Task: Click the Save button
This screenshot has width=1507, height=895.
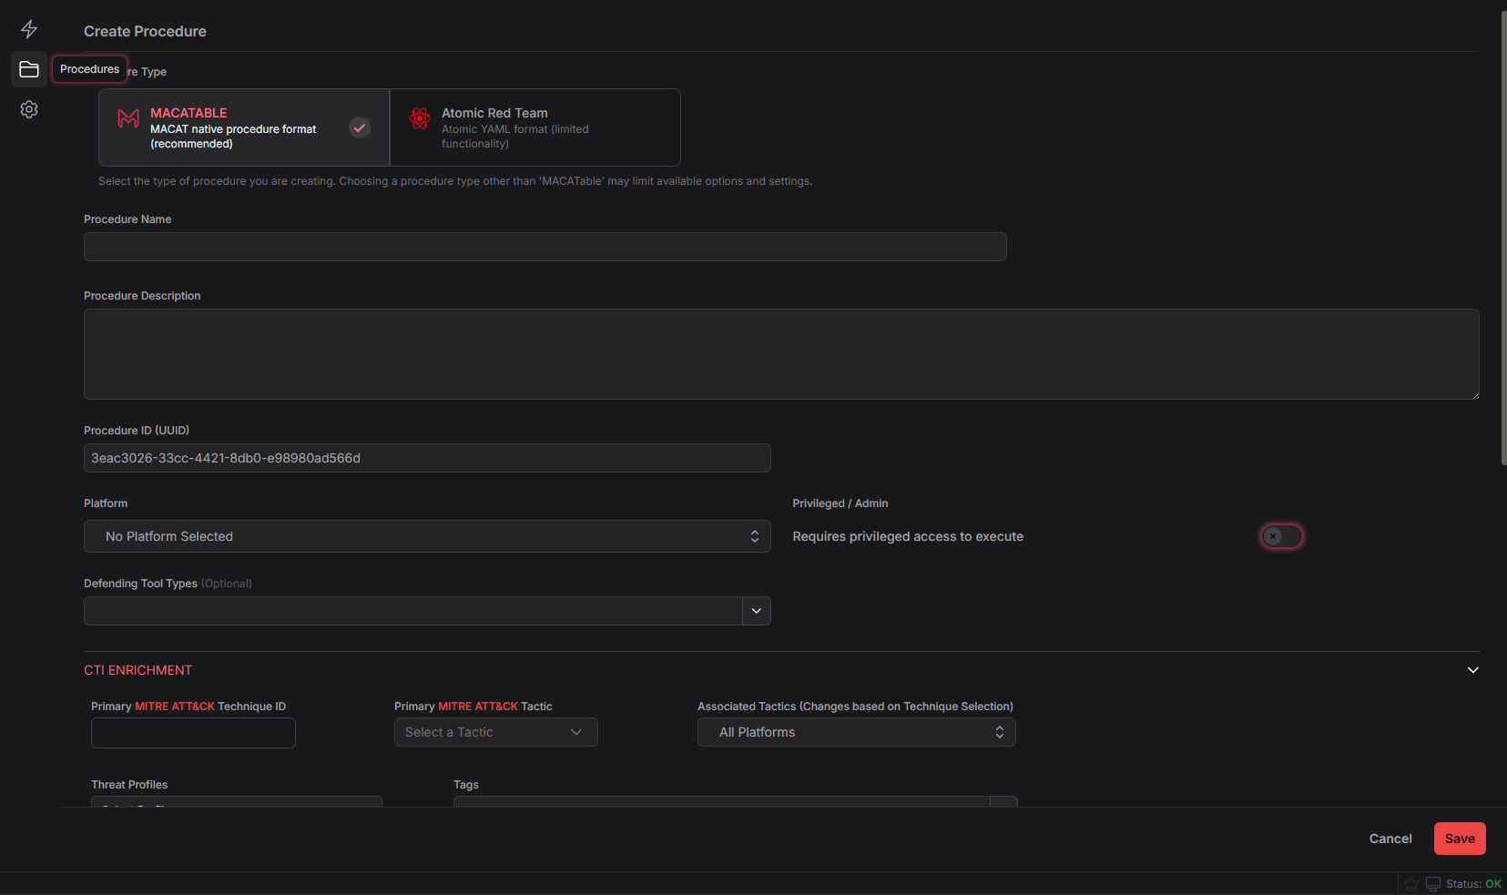Action: pos(1459,839)
